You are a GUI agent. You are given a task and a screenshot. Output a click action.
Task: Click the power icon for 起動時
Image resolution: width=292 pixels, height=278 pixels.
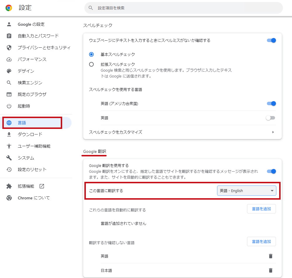(x=9, y=106)
